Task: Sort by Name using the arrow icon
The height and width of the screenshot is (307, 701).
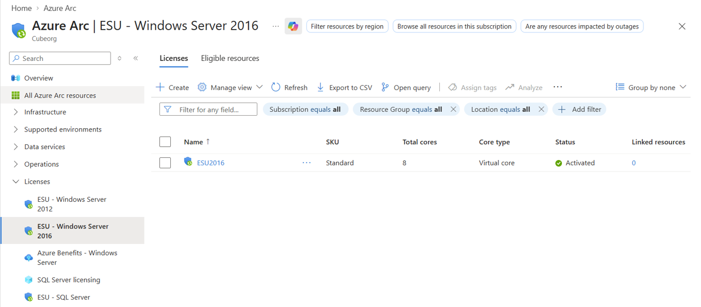Action: click(x=208, y=141)
